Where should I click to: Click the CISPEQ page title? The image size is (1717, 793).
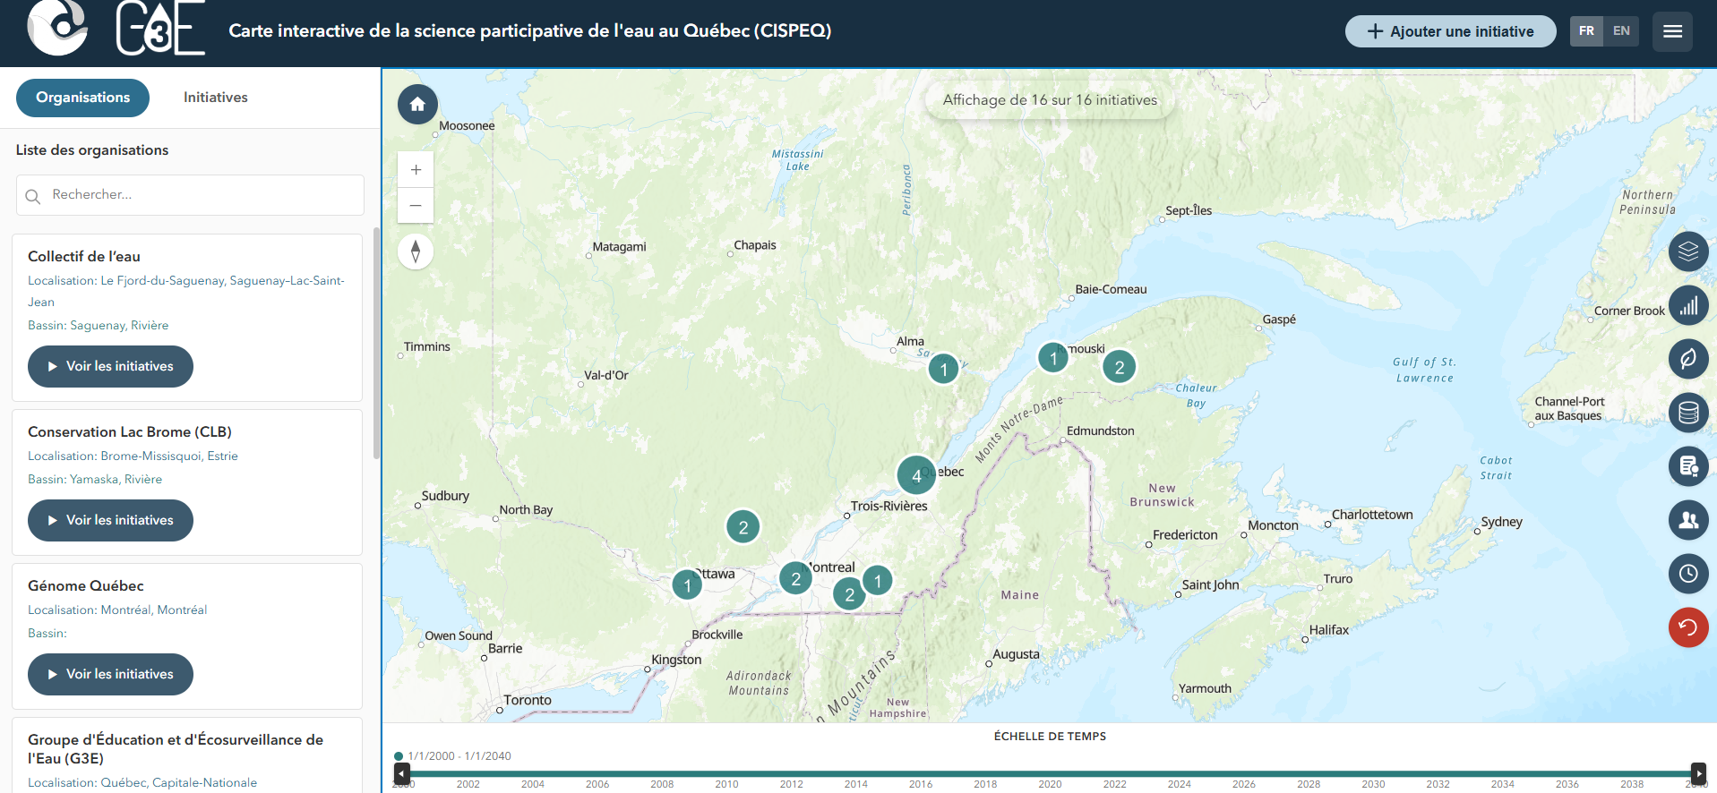[x=530, y=31]
